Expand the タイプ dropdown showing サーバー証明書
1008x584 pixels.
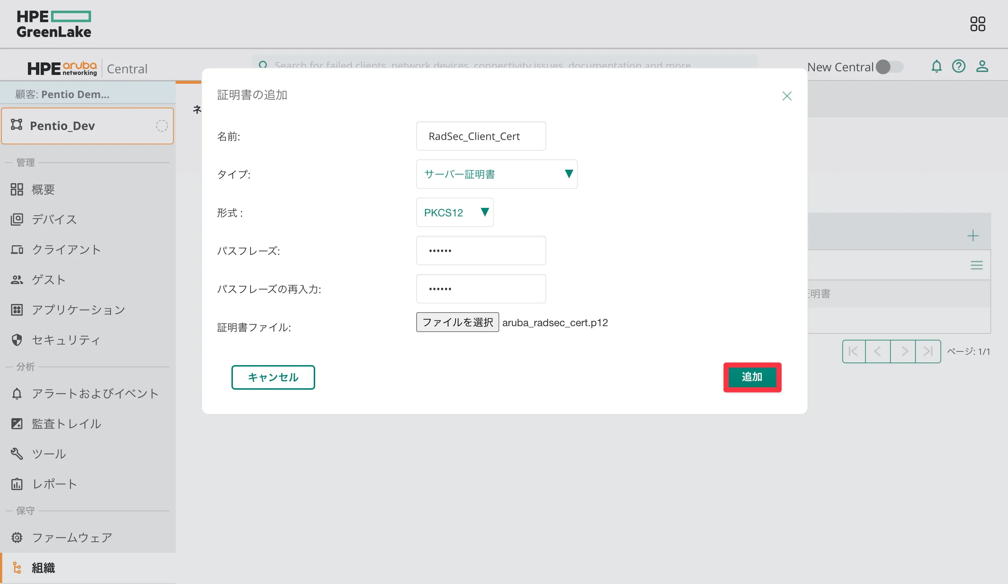496,174
